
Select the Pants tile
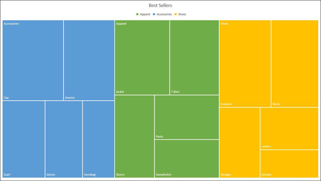tap(186, 117)
